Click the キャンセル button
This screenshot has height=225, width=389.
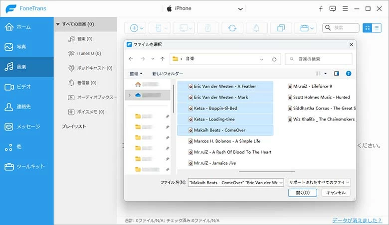click(x=336, y=193)
